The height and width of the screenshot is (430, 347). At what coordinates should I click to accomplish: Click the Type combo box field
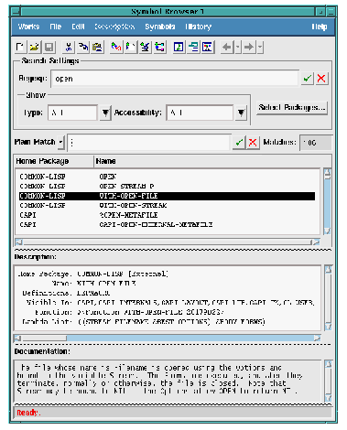coord(72,113)
